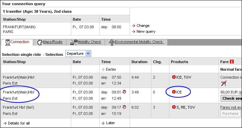Switch to the Maps/Route tab
Image resolution: width=242 pixels, height=128 pixels.
click(x=53, y=42)
